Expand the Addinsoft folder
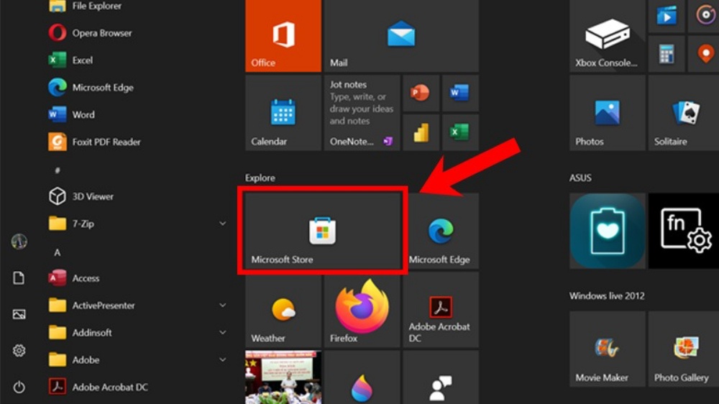The image size is (719, 404). click(223, 333)
